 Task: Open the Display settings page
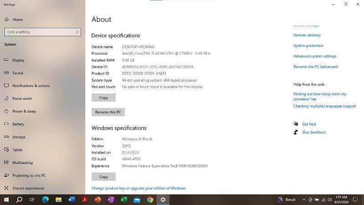coord(18,60)
